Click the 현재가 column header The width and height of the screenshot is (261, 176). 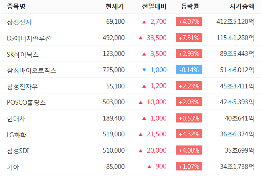[115, 6]
